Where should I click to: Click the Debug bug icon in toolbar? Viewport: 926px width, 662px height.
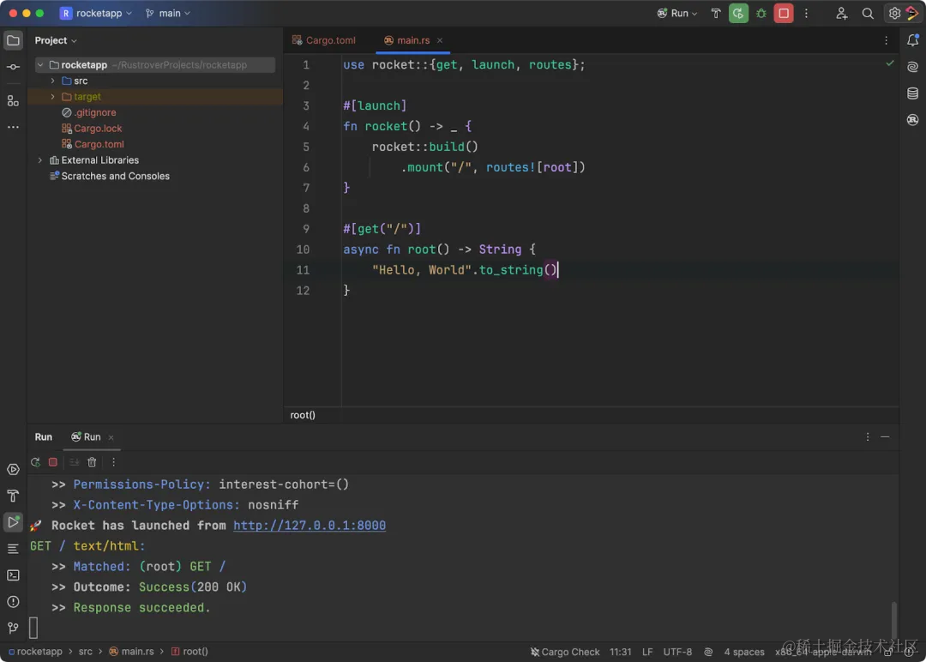761,14
